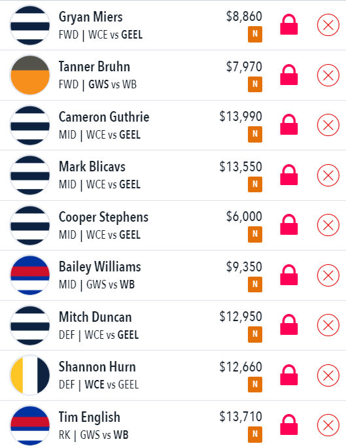The image size is (346, 448).
Task: Remove Cameron Guthrie from the lineup
Action: [328, 125]
